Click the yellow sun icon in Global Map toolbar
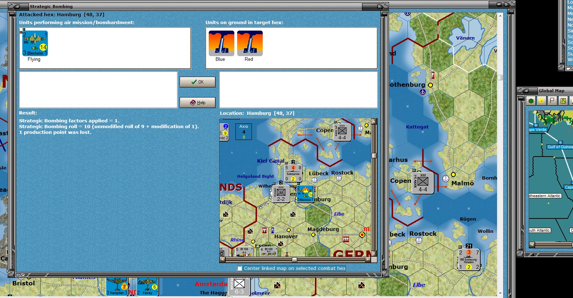This screenshot has width=573, height=298. click(541, 101)
